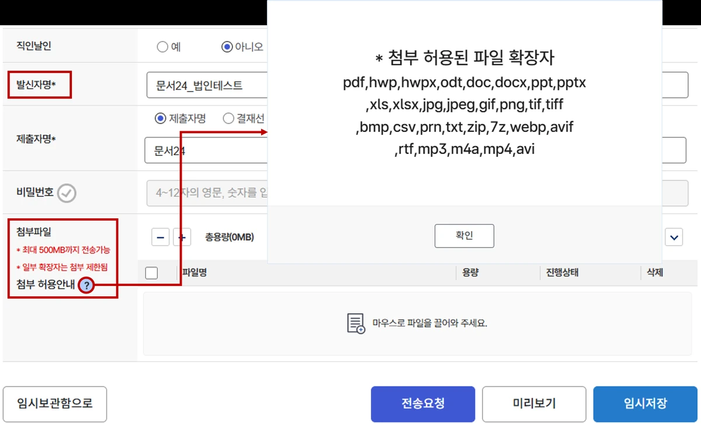Image resolution: width=701 pixels, height=423 pixels.
Task: Select the 예 radio button for 직인날인
Action: 162,47
